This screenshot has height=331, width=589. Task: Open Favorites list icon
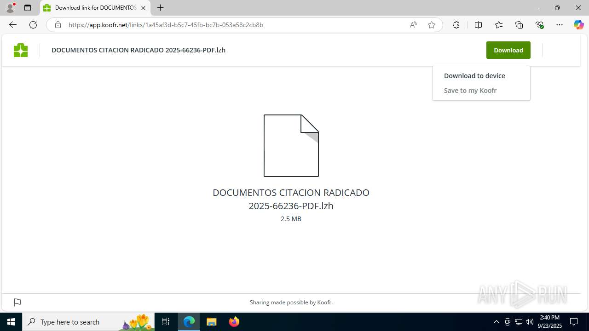pos(499,25)
